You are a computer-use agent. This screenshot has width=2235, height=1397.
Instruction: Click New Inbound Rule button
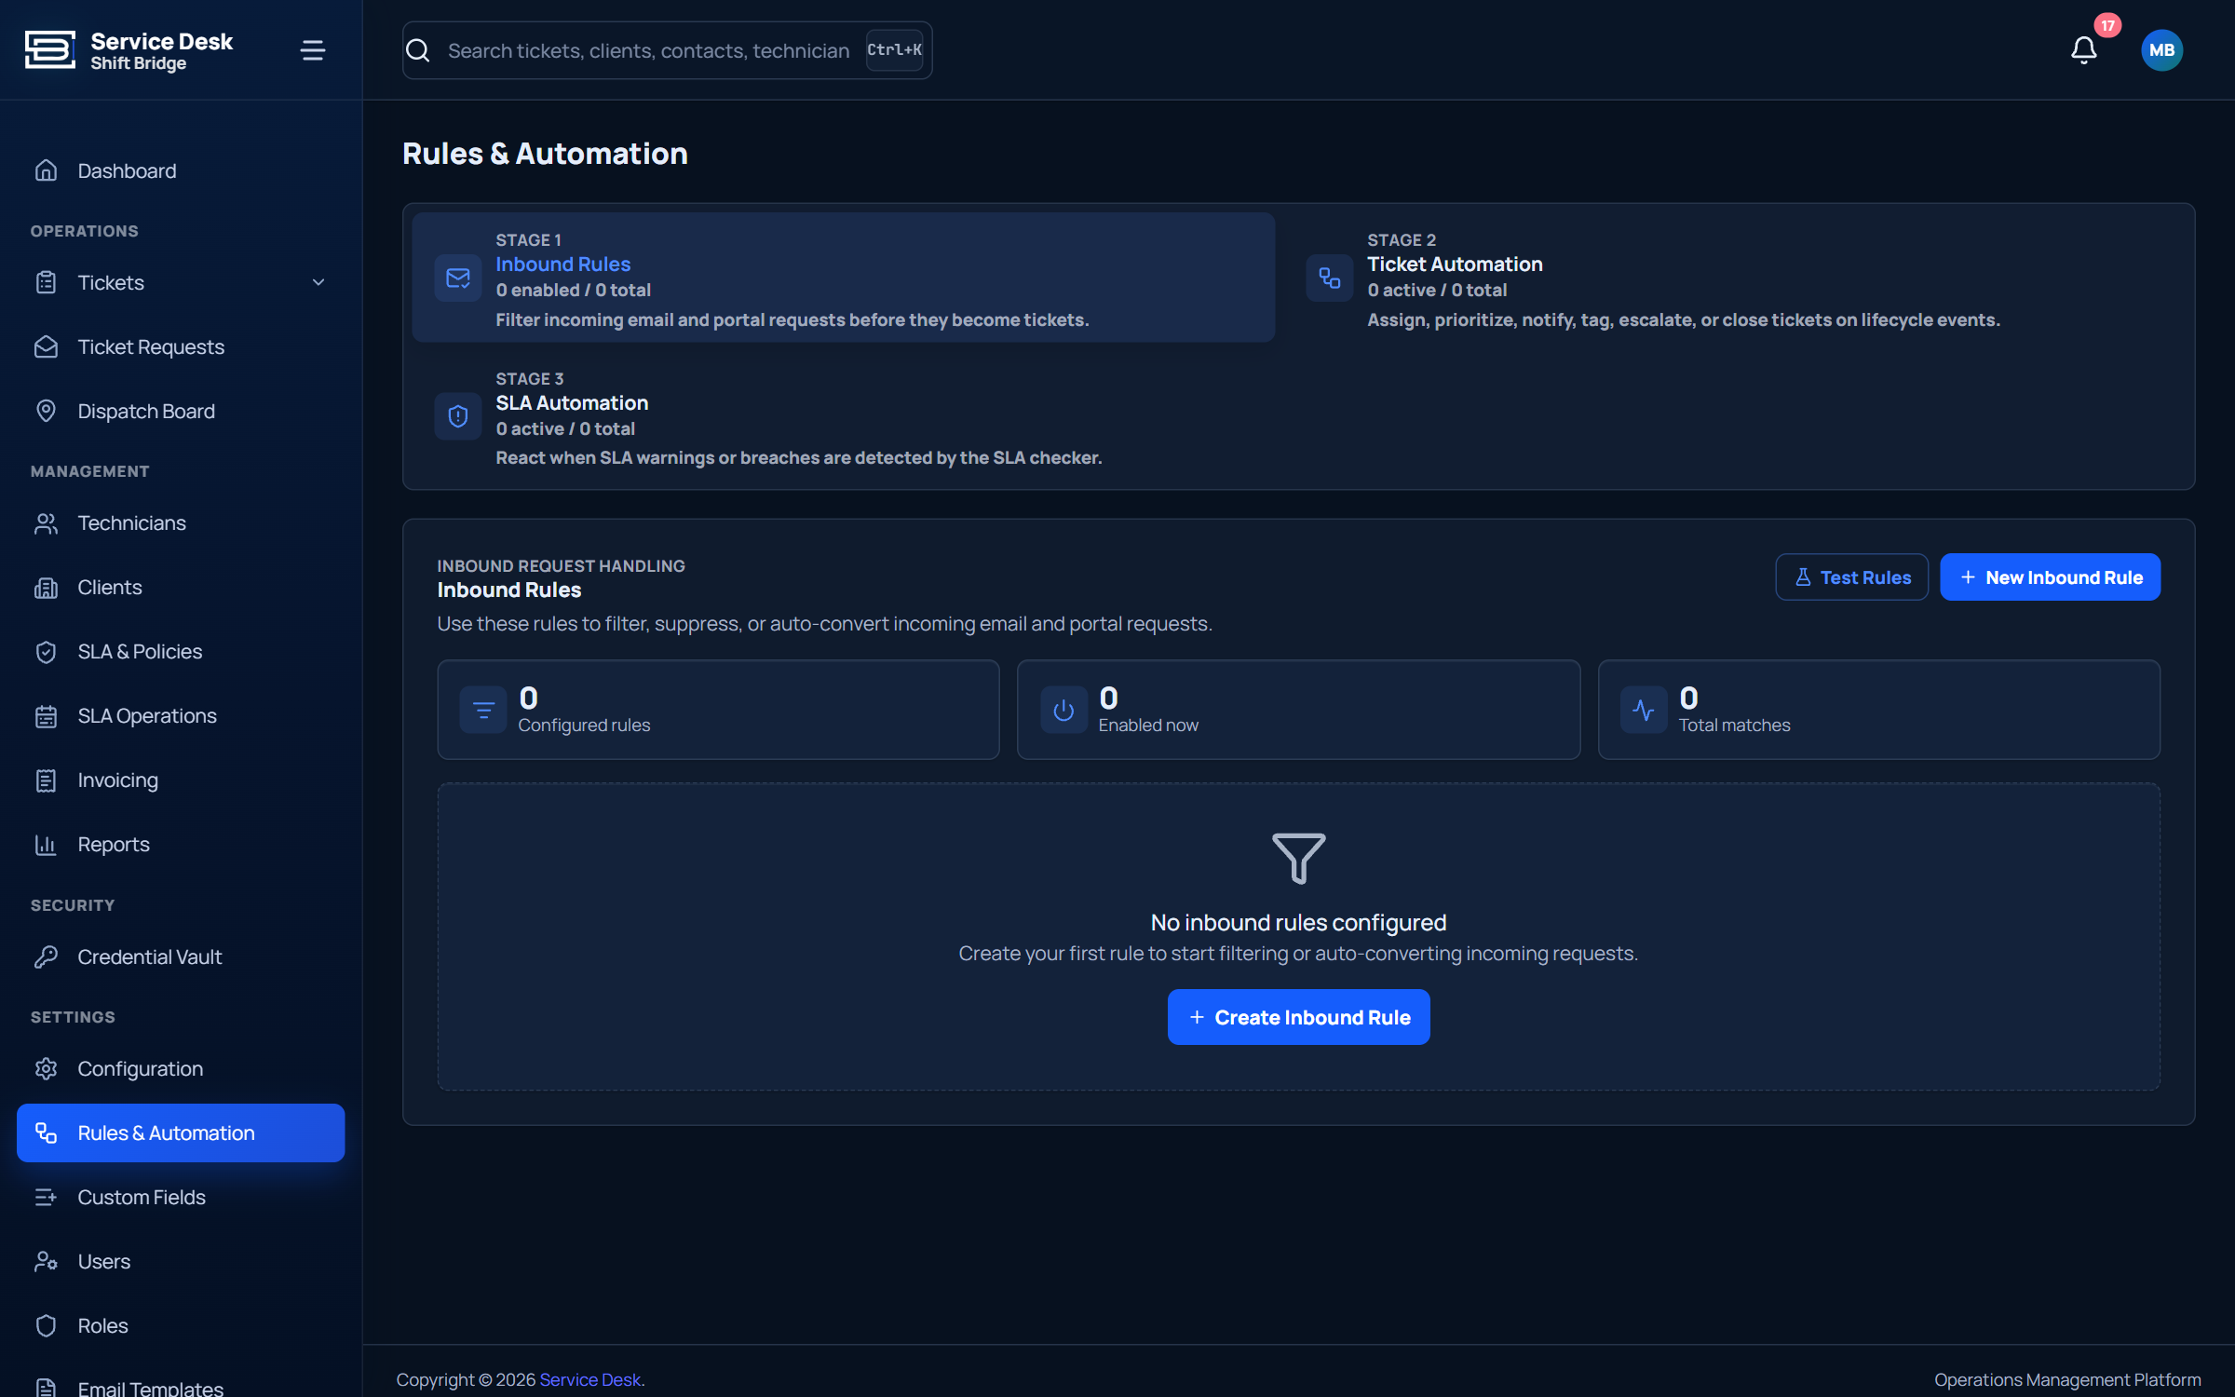click(x=2050, y=577)
